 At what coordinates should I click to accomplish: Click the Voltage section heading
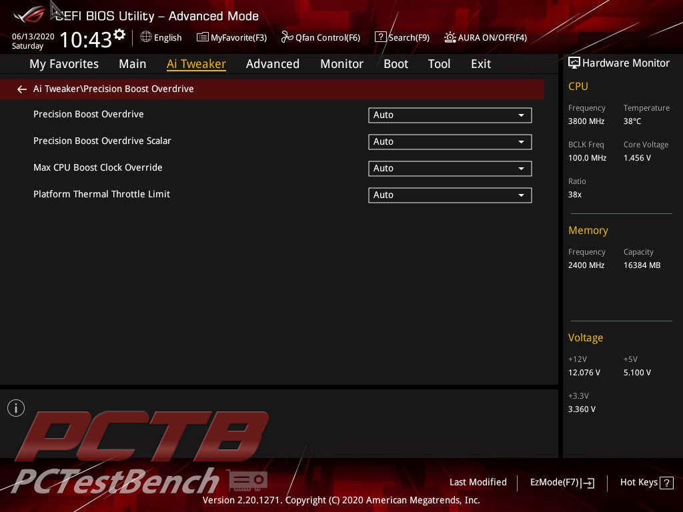click(x=586, y=338)
